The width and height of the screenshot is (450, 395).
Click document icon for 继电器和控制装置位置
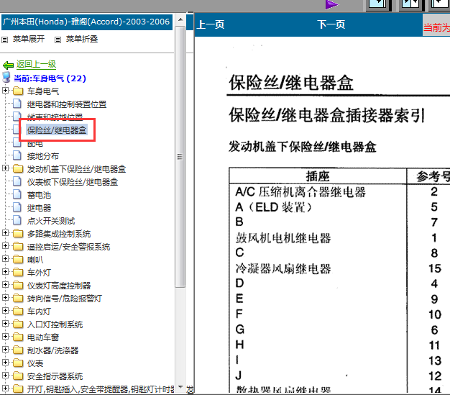(x=17, y=104)
